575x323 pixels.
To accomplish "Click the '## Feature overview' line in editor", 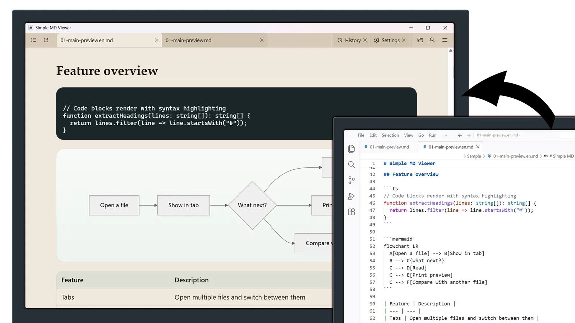I will click(x=411, y=174).
